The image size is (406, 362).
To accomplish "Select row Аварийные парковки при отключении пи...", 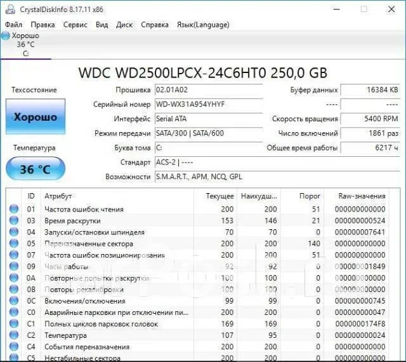I will tap(197, 312).
